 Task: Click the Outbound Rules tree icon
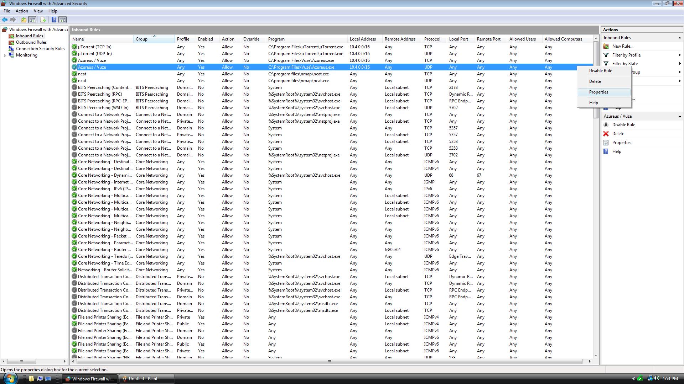(x=11, y=42)
